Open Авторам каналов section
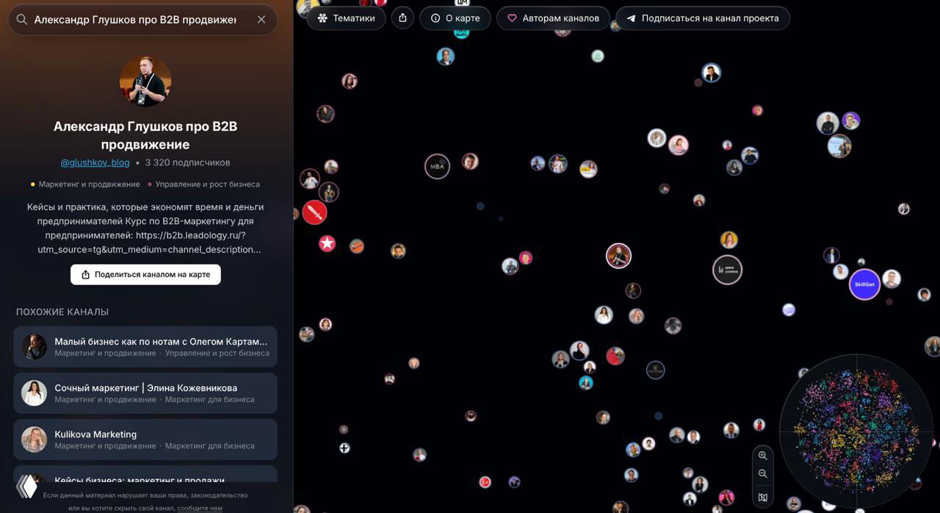Viewport: 940px width, 513px height. (x=553, y=18)
